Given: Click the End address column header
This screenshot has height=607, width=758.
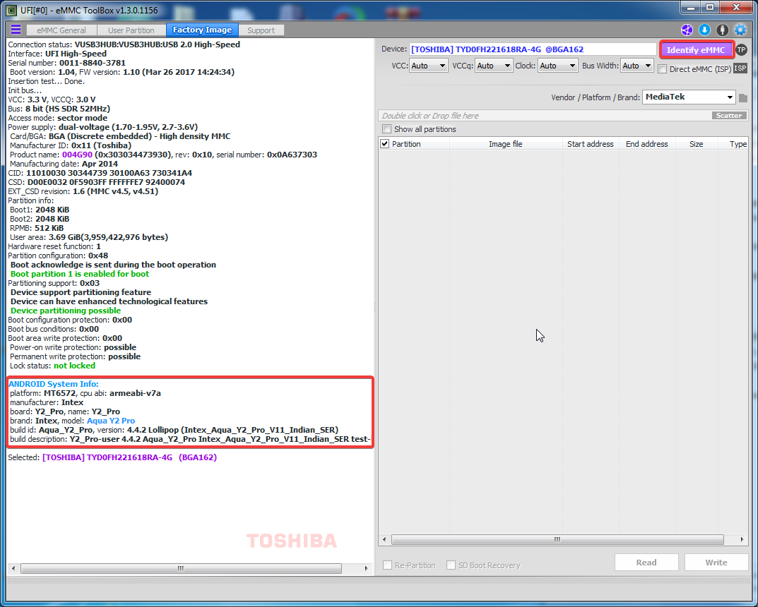Looking at the screenshot, I should pyautogui.click(x=647, y=144).
